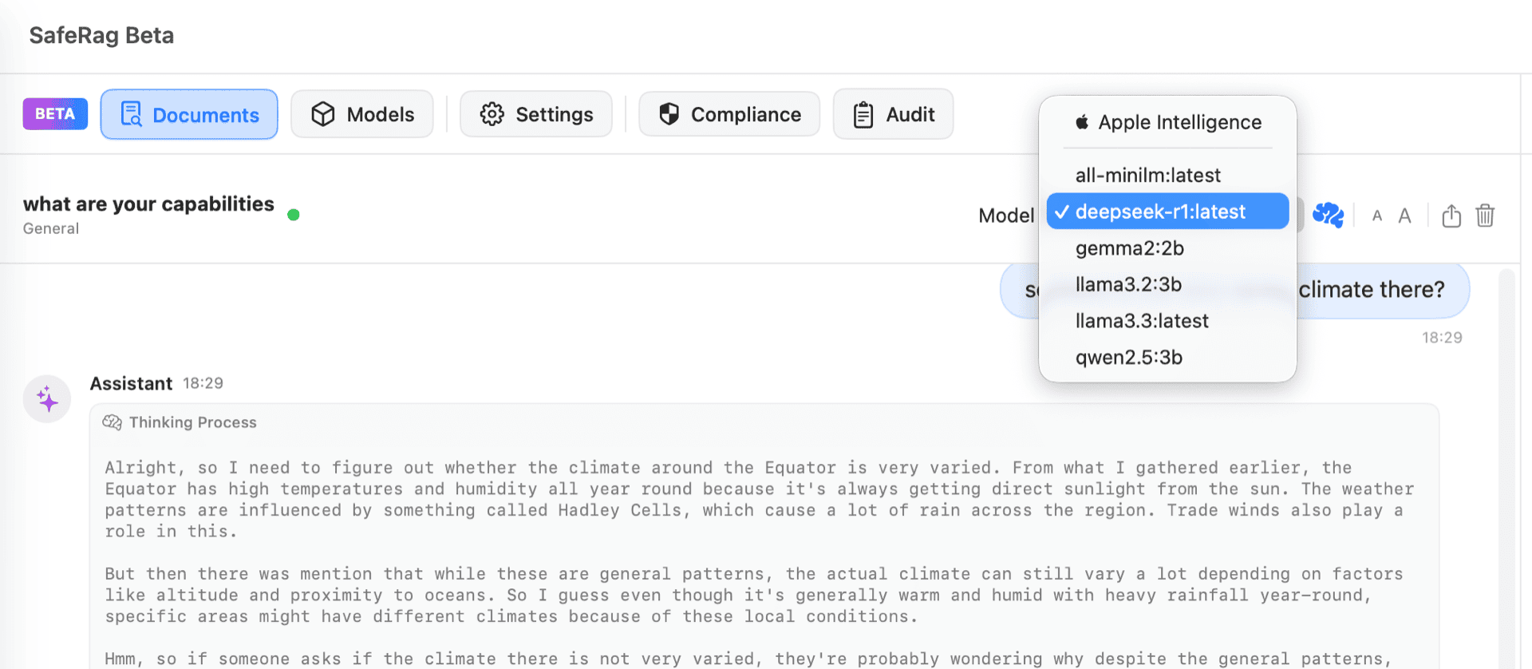
Task: Toggle the brain thinking-mode icon
Action: [1328, 215]
